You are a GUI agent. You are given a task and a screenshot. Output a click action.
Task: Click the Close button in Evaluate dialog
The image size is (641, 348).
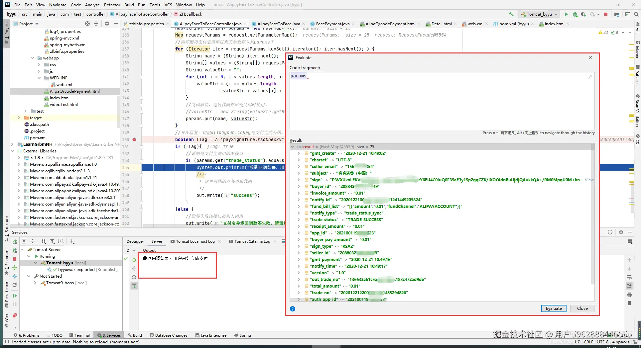pyautogui.click(x=582, y=308)
